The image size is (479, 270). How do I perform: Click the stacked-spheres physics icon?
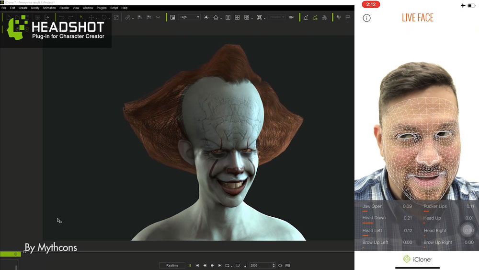click(324, 17)
